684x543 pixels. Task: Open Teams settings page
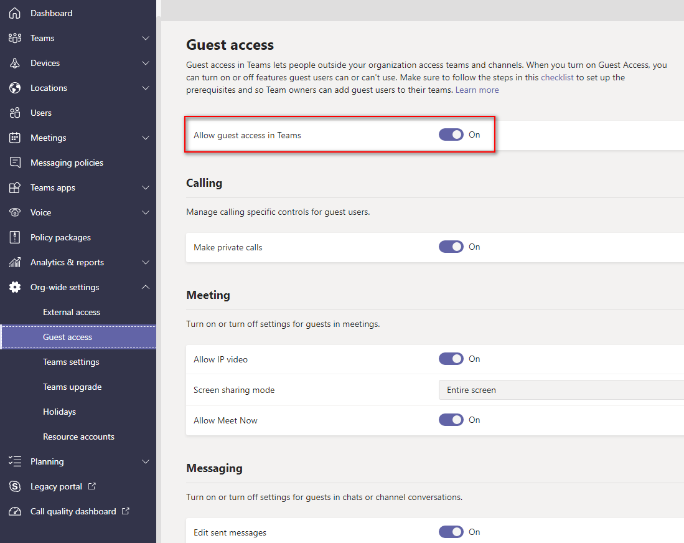[x=71, y=362]
